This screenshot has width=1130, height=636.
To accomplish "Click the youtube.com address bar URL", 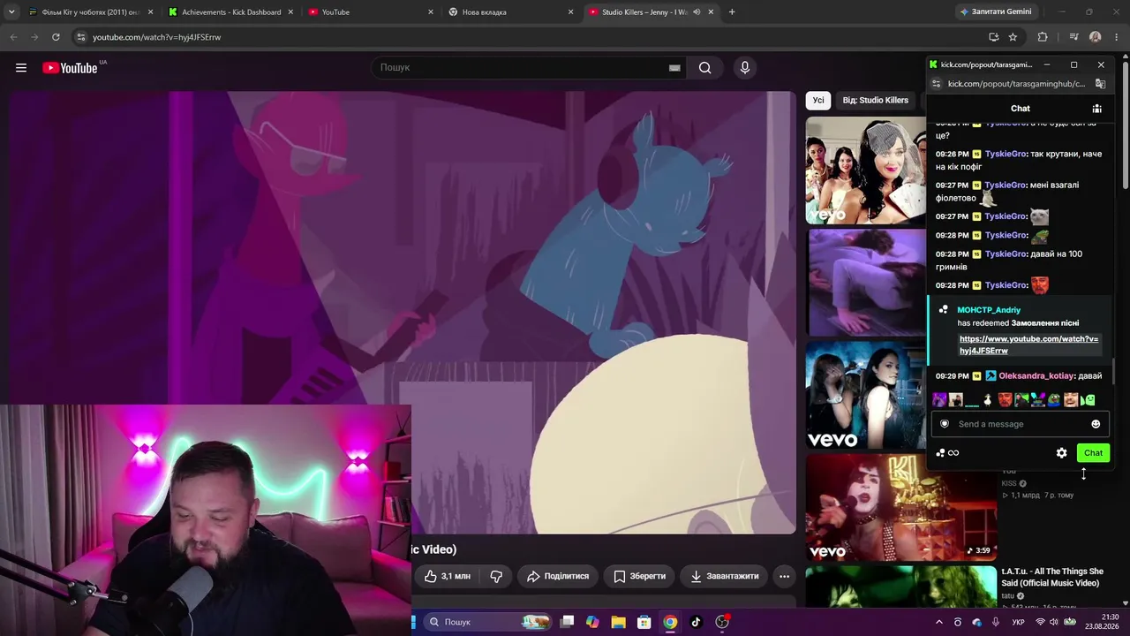I will pyautogui.click(x=156, y=37).
